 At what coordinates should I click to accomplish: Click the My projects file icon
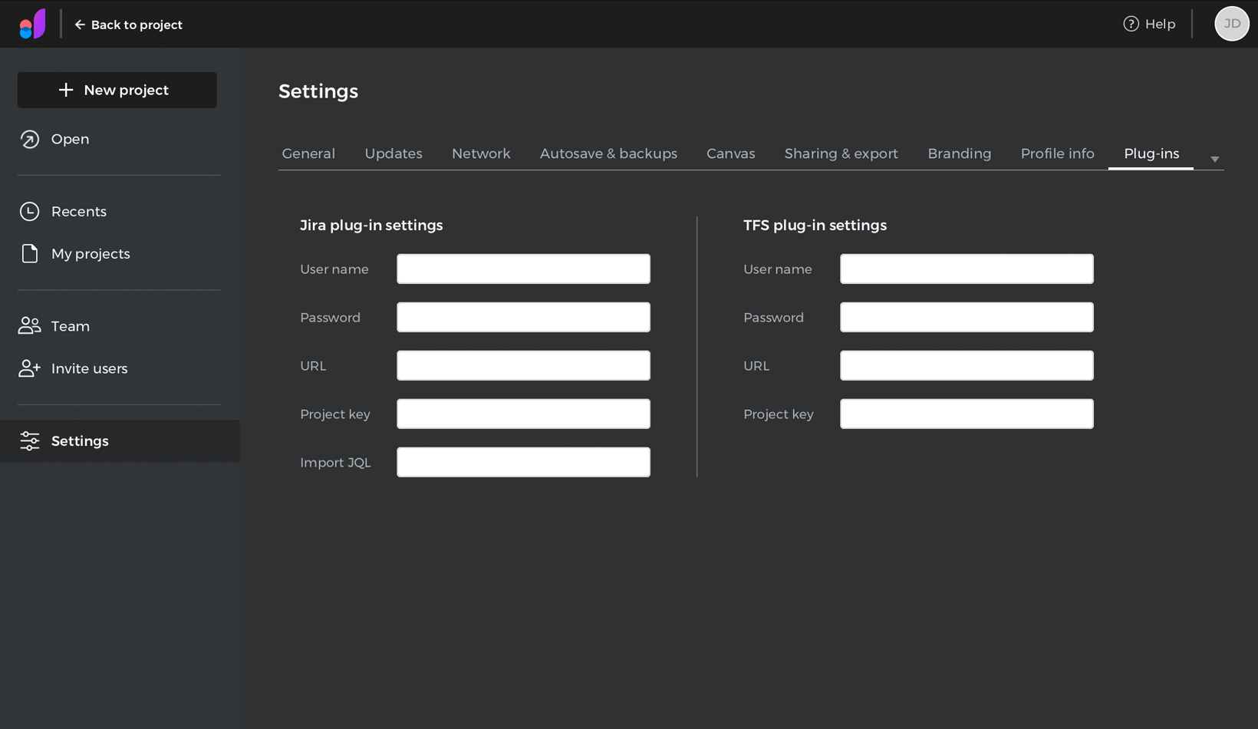tap(29, 253)
